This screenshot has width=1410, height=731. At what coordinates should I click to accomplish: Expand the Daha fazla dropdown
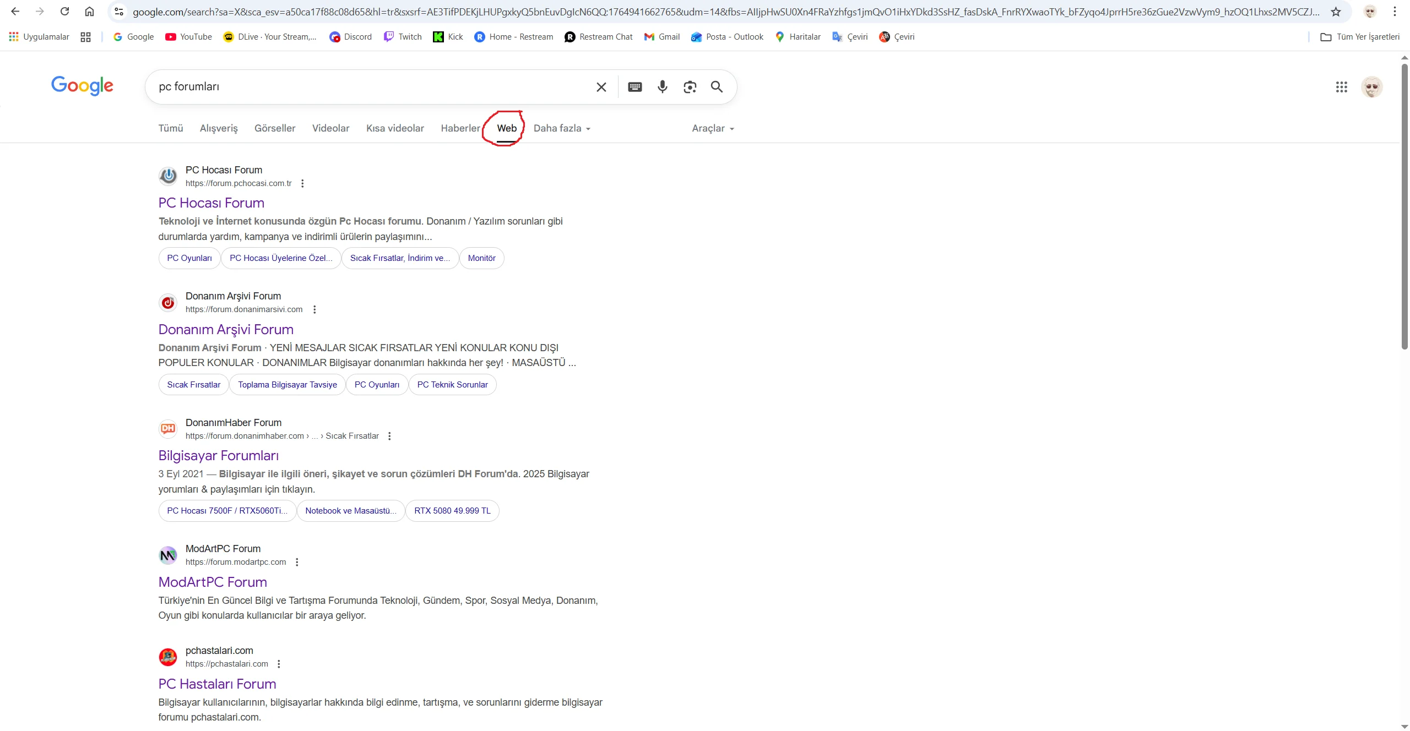(x=562, y=128)
